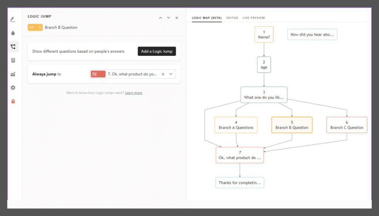Select node 7 'Ok, what product do ...'
This screenshot has height=216, width=379.
pyautogui.click(x=239, y=155)
